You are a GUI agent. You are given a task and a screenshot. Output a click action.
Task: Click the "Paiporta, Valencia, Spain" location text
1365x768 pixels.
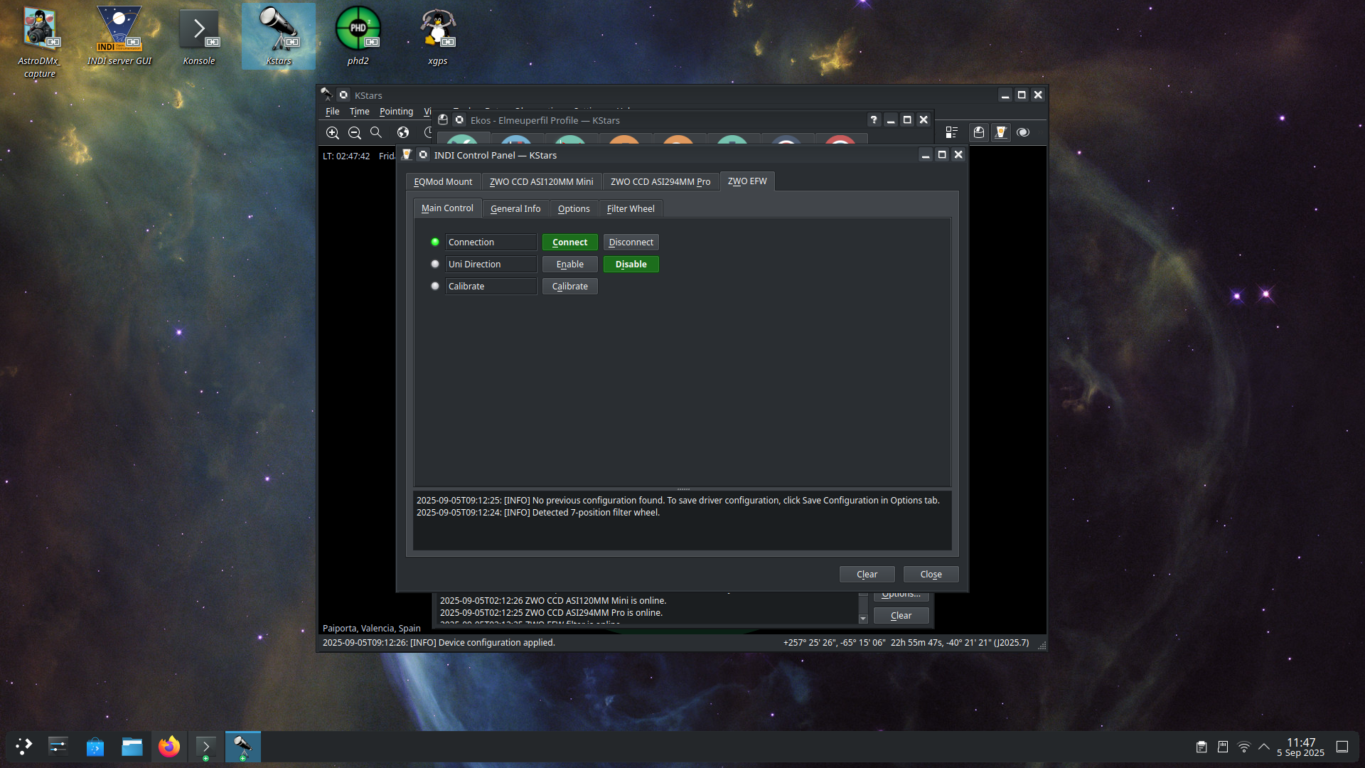coord(372,629)
